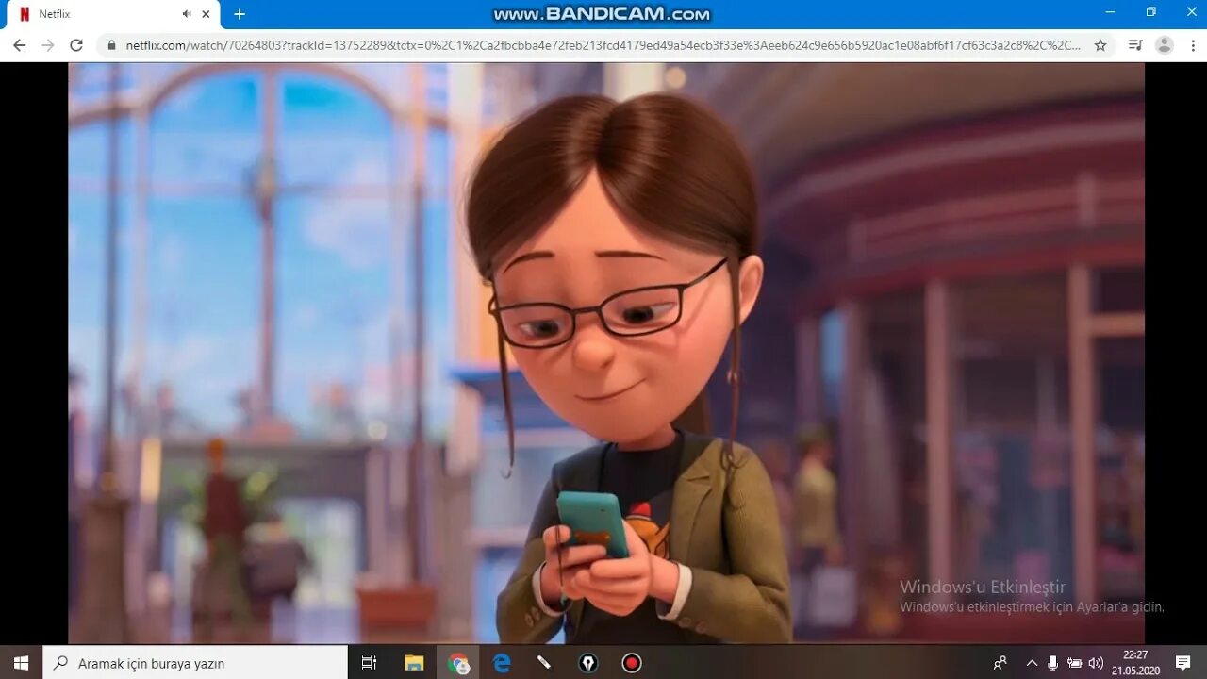The height and width of the screenshot is (679, 1207).
Task: Open microphone tray icon
Action: point(1053,663)
